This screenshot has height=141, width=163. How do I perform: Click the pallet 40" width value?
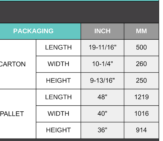[x=102, y=114]
